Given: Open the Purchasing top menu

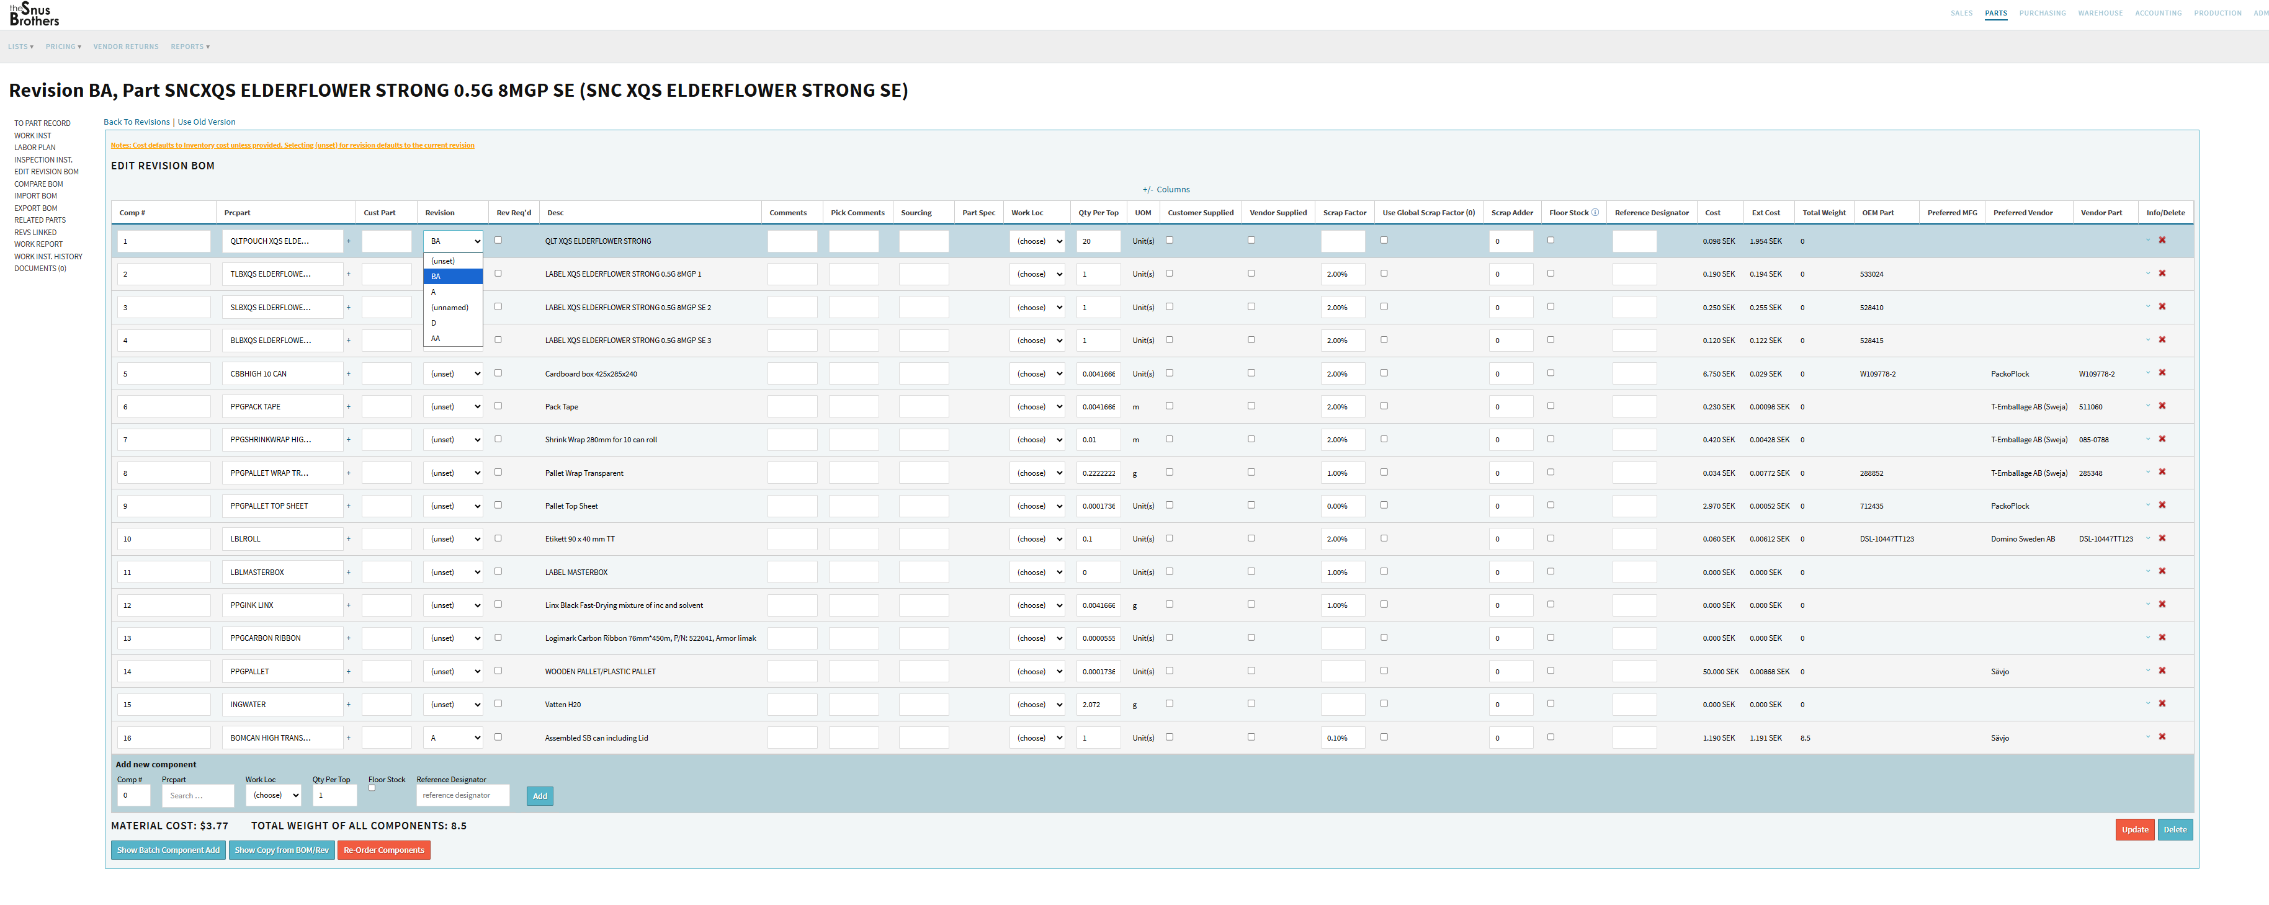Looking at the screenshot, I should (2042, 13).
